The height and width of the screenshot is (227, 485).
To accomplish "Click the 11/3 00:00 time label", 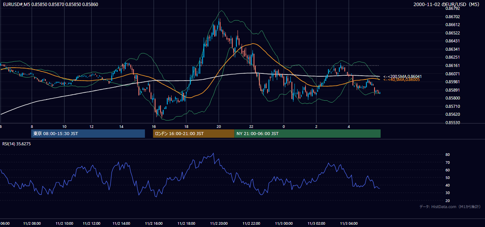I will point(284,224).
